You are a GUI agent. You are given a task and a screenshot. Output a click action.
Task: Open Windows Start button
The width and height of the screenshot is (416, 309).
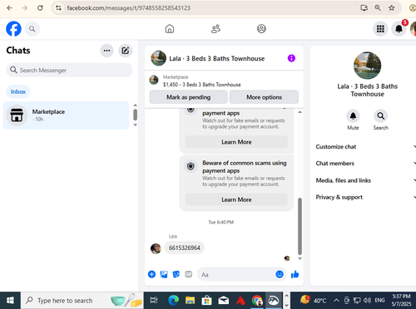point(10,301)
